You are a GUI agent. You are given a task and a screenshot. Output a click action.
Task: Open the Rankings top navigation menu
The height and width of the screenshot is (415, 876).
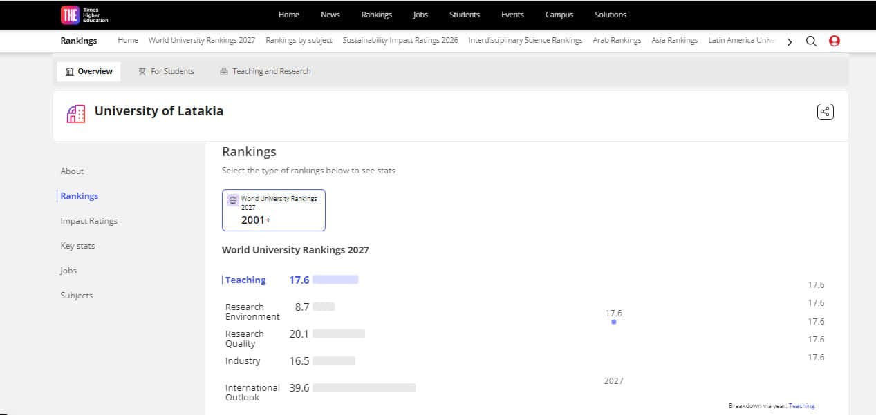pos(376,15)
